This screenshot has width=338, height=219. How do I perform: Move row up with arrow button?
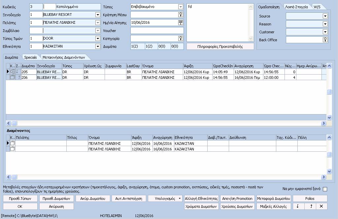(311, 206)
